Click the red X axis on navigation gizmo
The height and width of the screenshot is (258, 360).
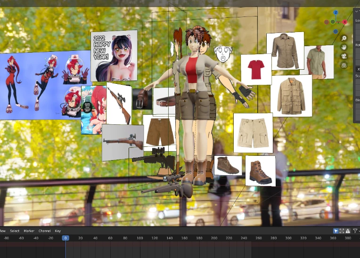click(344, 22)
